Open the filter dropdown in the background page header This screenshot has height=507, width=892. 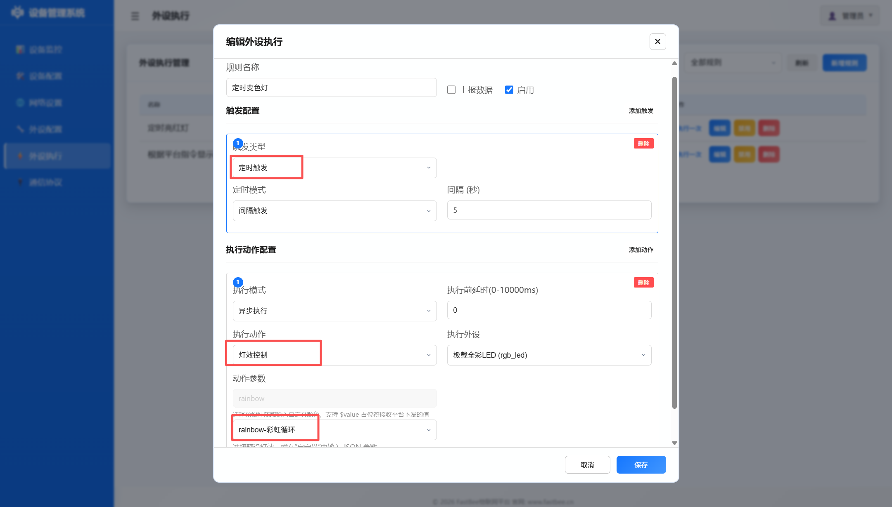coord(733,63)
